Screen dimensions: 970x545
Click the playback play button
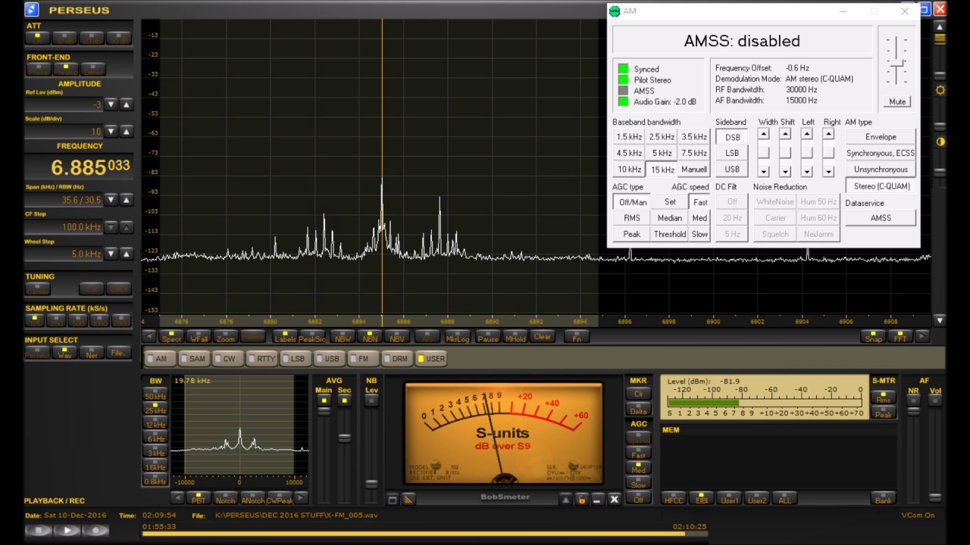[x=67, y=531]
